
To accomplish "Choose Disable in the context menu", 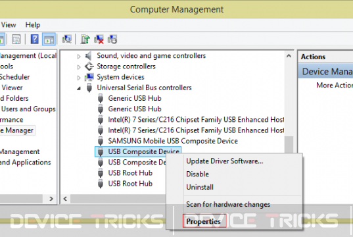I will [197, 174].
